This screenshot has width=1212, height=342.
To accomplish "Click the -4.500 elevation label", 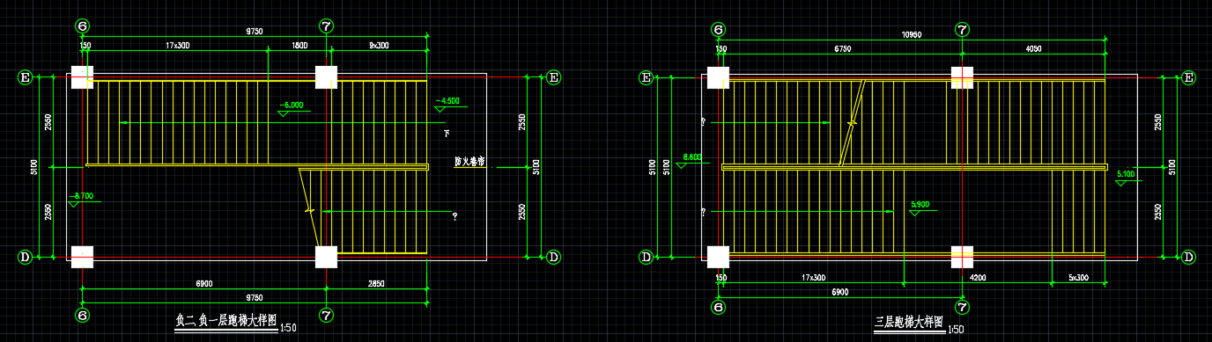I will pos(447,101).
